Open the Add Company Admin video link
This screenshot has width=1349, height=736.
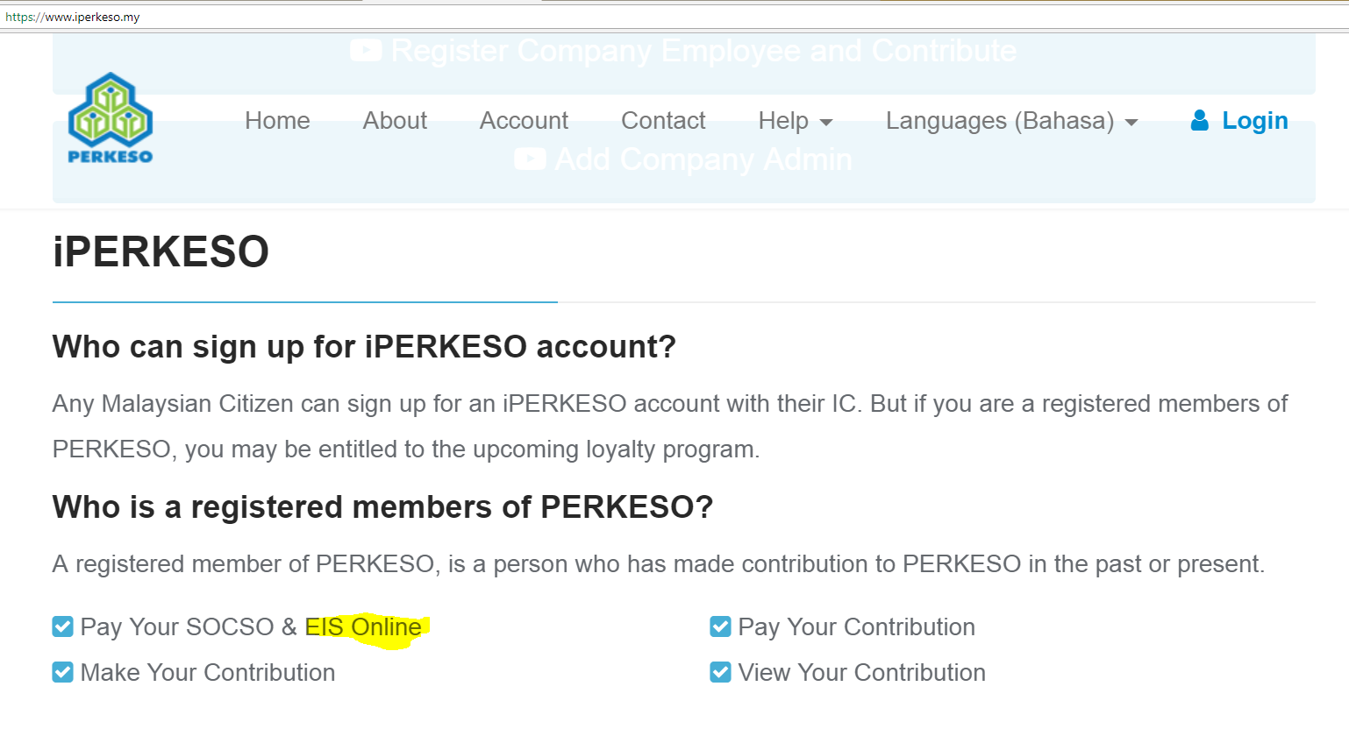pyautogui.click(x=683, y=159)
